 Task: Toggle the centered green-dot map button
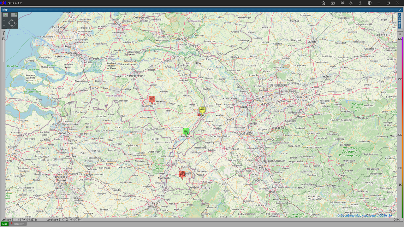click(5, 15)
